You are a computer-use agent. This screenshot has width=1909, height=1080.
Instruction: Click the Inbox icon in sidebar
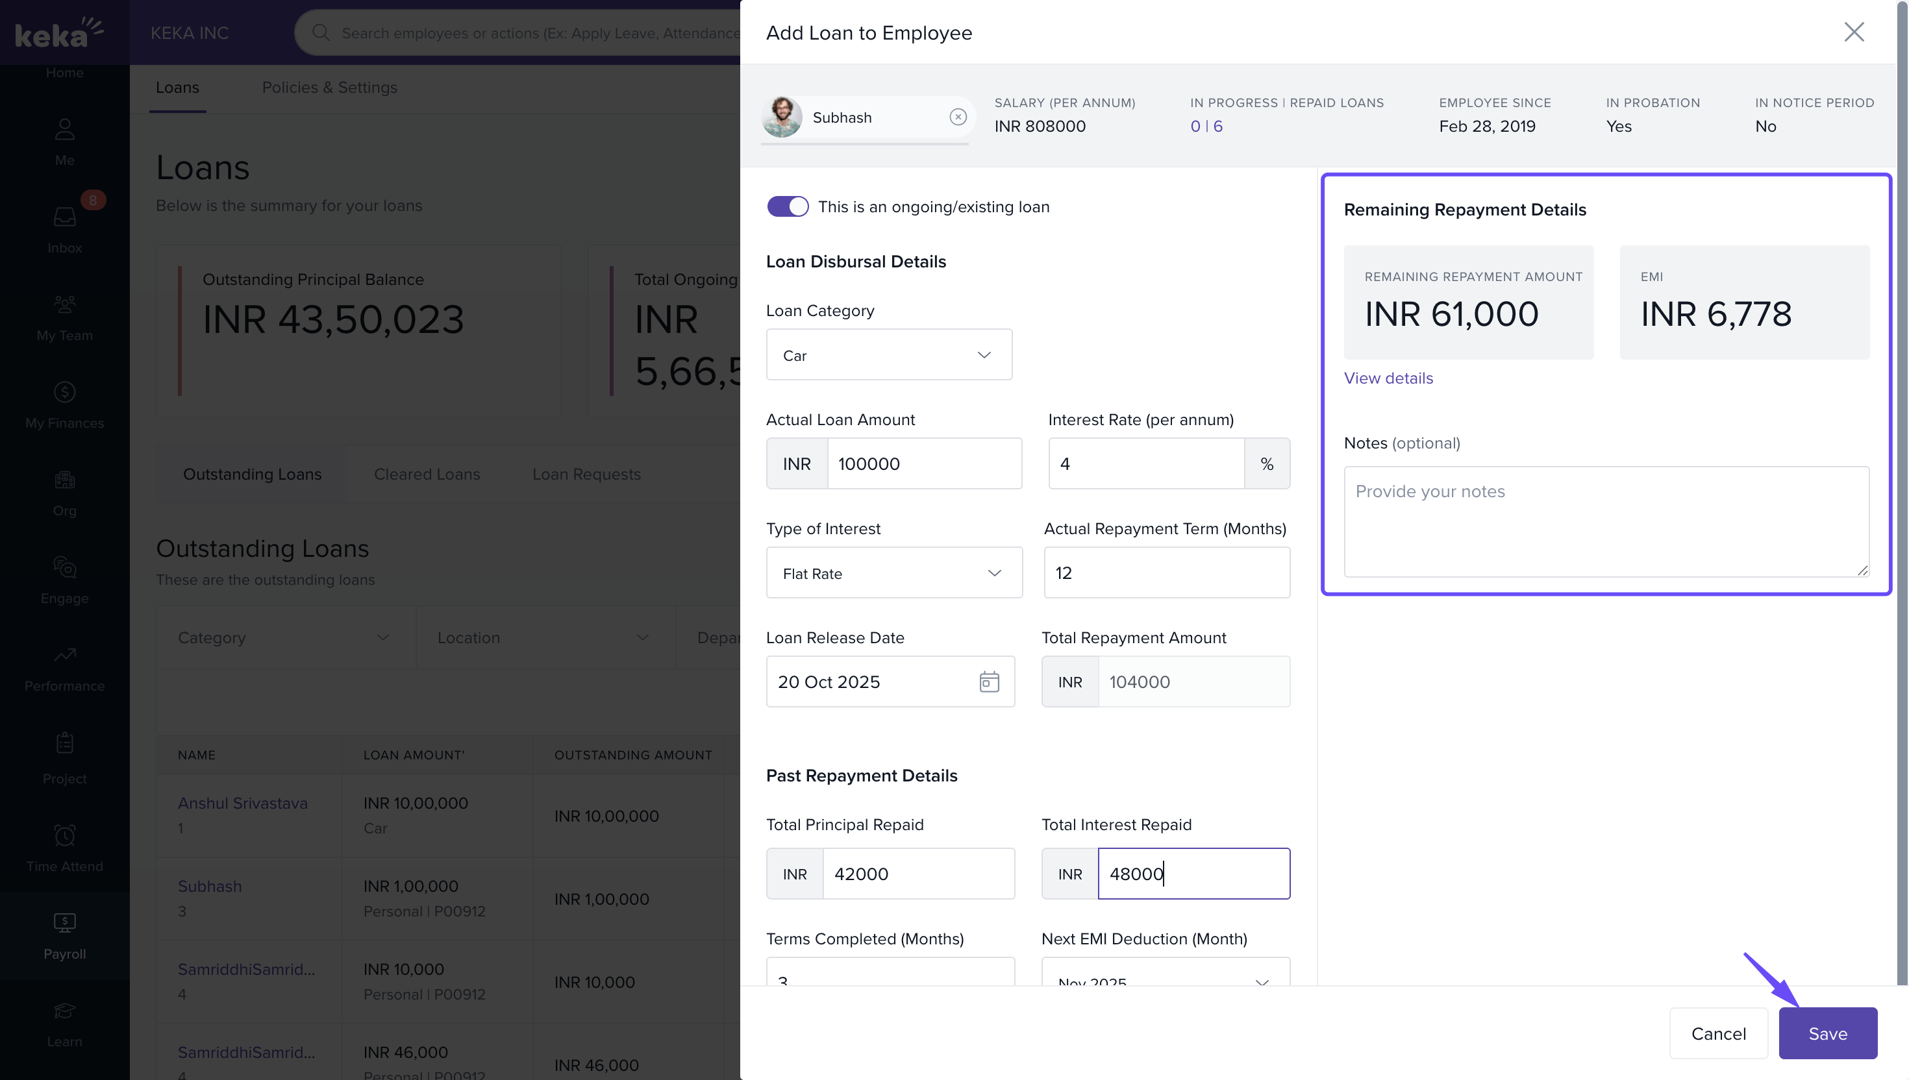pyautogui.click(x=64, y=217)
